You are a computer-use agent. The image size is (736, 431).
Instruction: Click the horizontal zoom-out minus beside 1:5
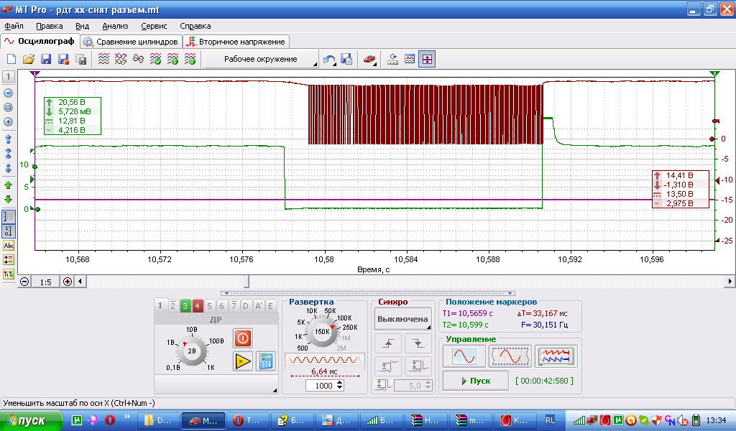point(24,282)
